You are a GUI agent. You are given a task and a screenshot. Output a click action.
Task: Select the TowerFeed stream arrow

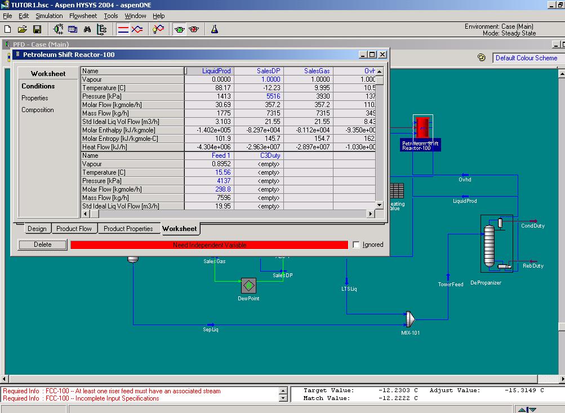(x=448, y=277)
